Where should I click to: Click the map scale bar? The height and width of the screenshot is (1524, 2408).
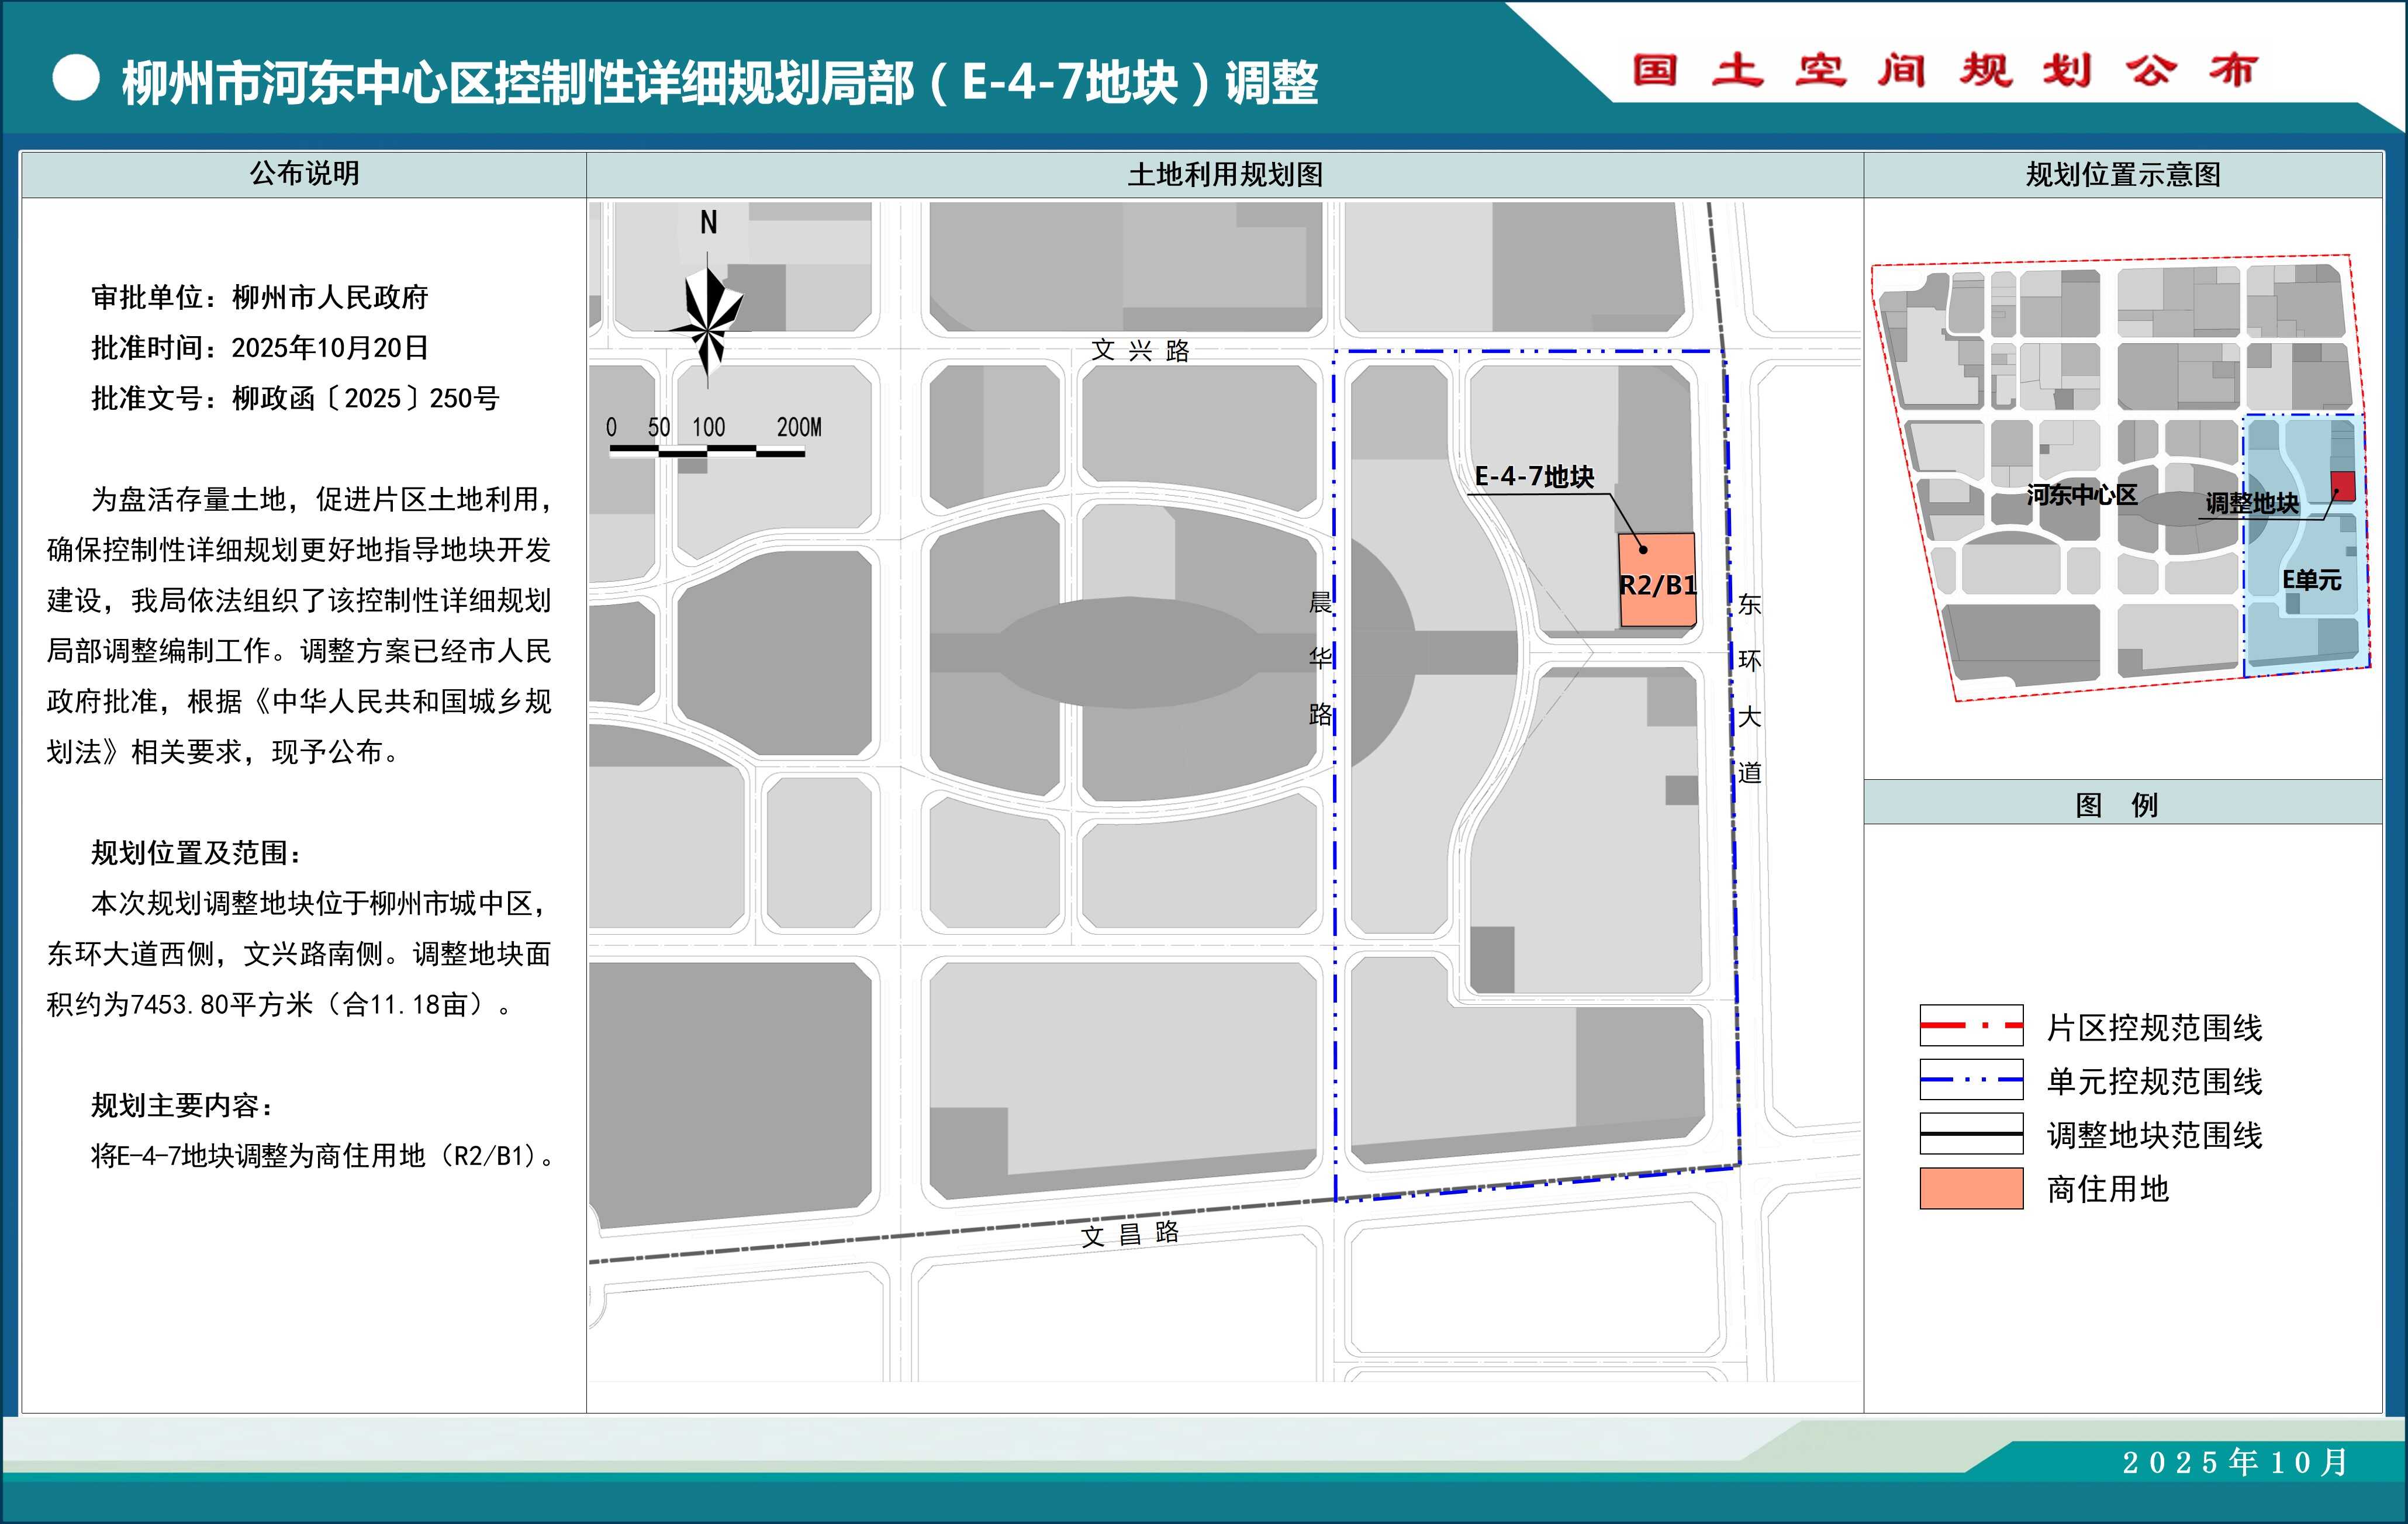707,452
